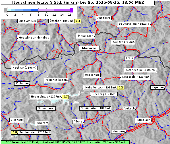
Task: Click the Wildalpen label
Action: click(22, 83)
